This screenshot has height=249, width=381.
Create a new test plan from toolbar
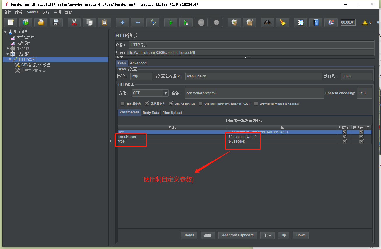11,22
